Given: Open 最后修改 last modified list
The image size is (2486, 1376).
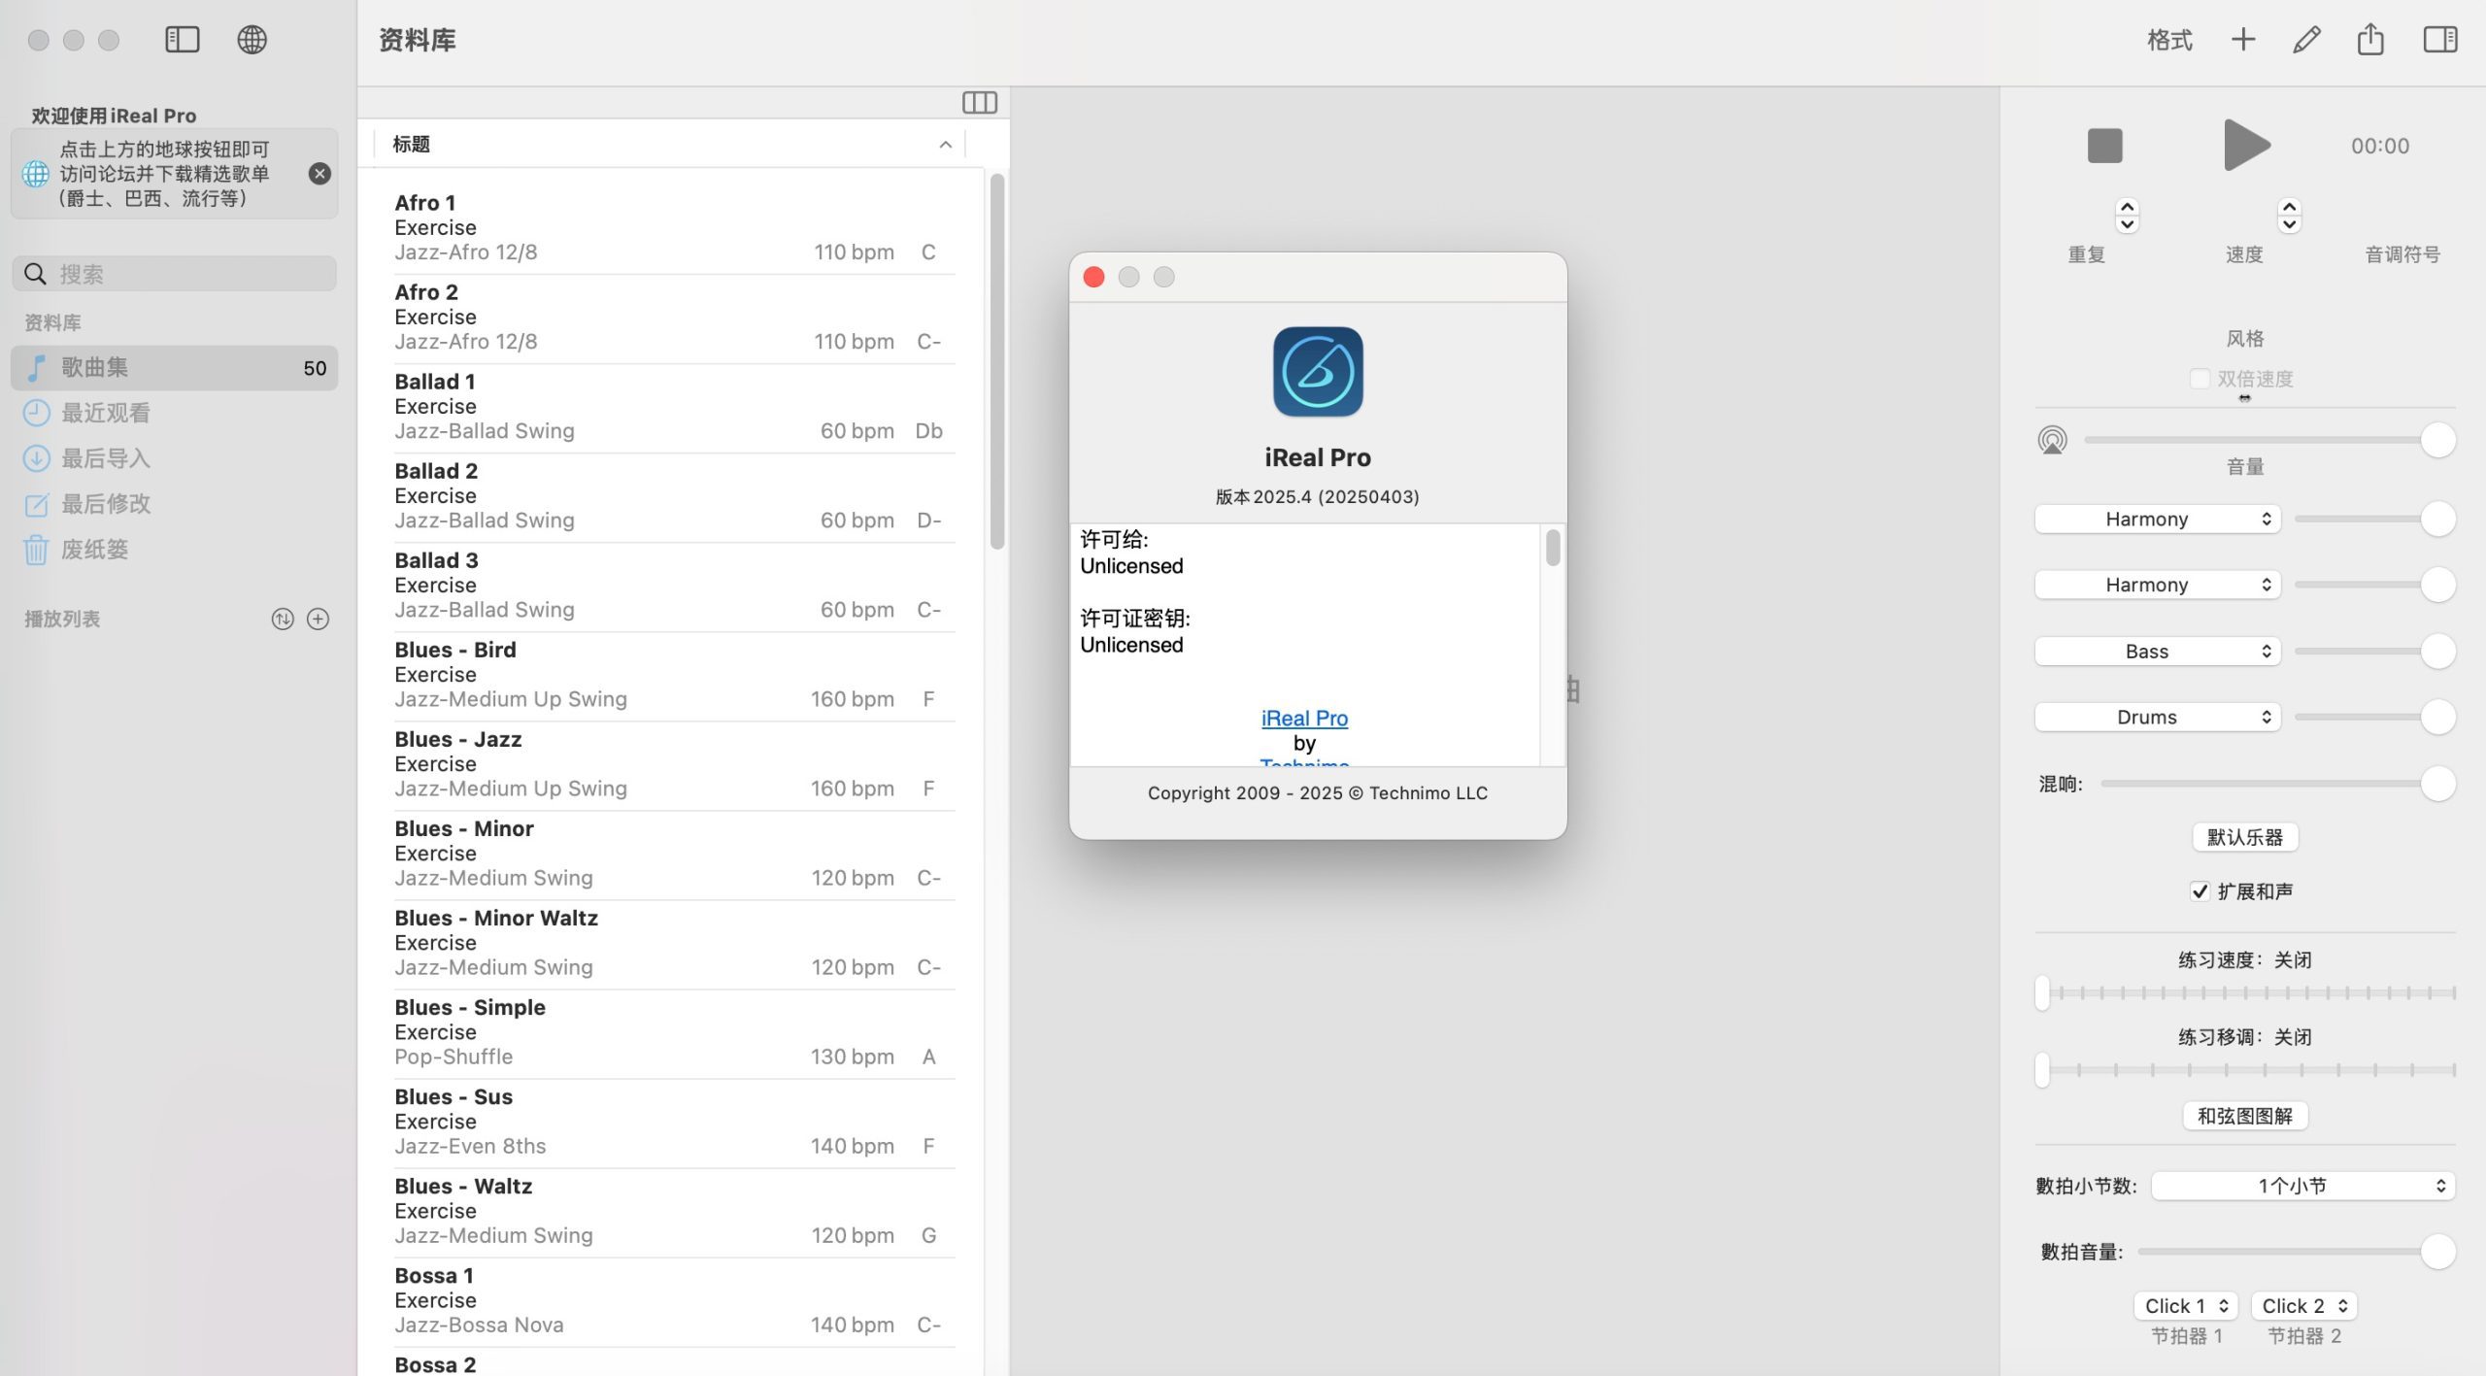Looking at the screenshot, I should tap(175, 504).
